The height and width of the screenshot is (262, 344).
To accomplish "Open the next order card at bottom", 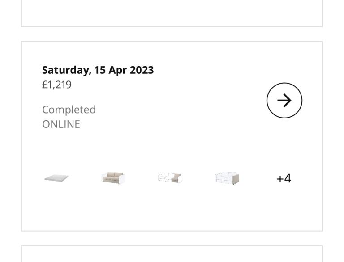I will pyautogui.click(x=172, y=254).
